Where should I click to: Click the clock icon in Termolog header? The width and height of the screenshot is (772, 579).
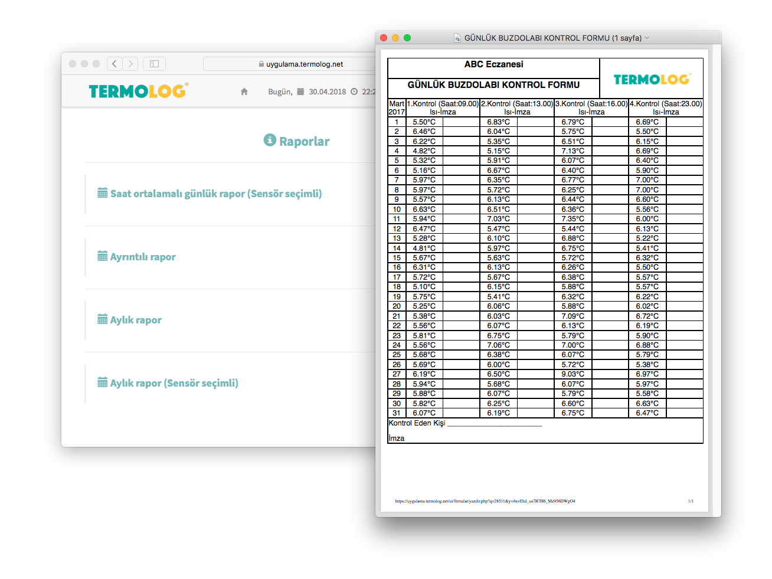[x=354, y=91]
